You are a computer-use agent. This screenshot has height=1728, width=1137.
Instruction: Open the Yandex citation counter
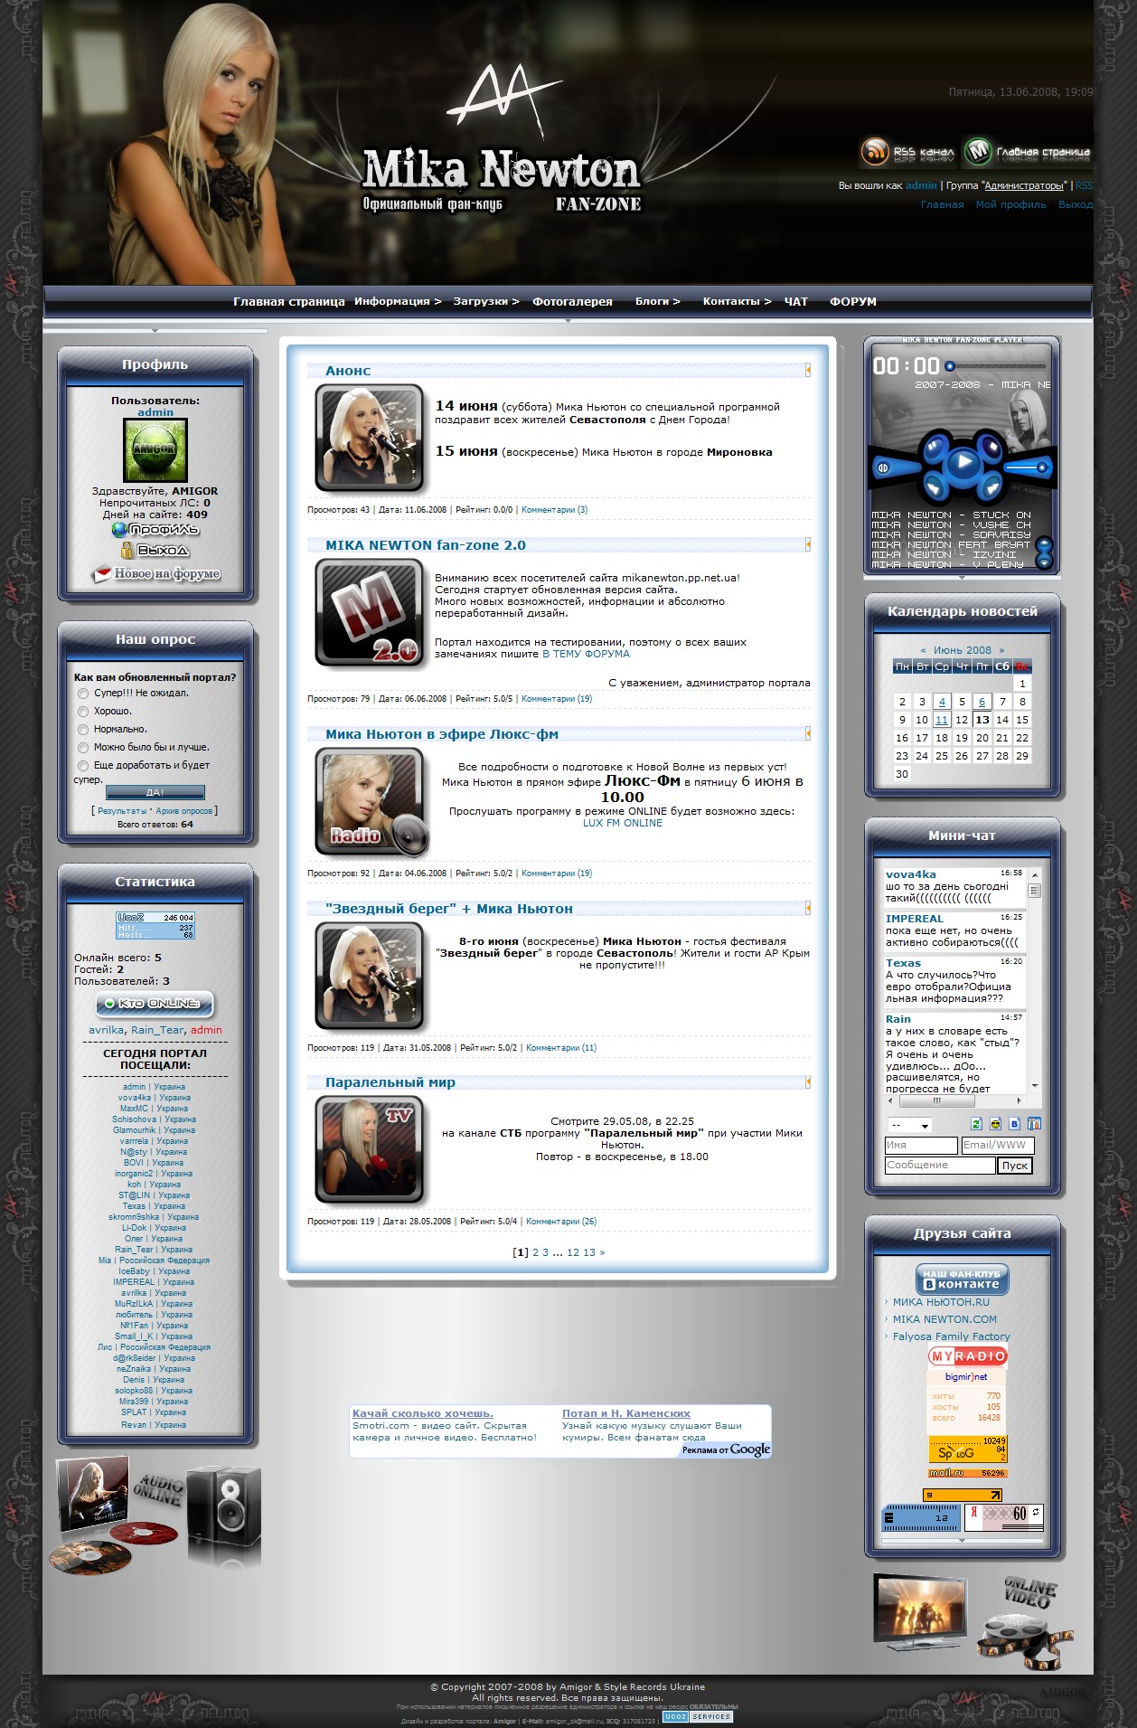pos(1004,1517)
